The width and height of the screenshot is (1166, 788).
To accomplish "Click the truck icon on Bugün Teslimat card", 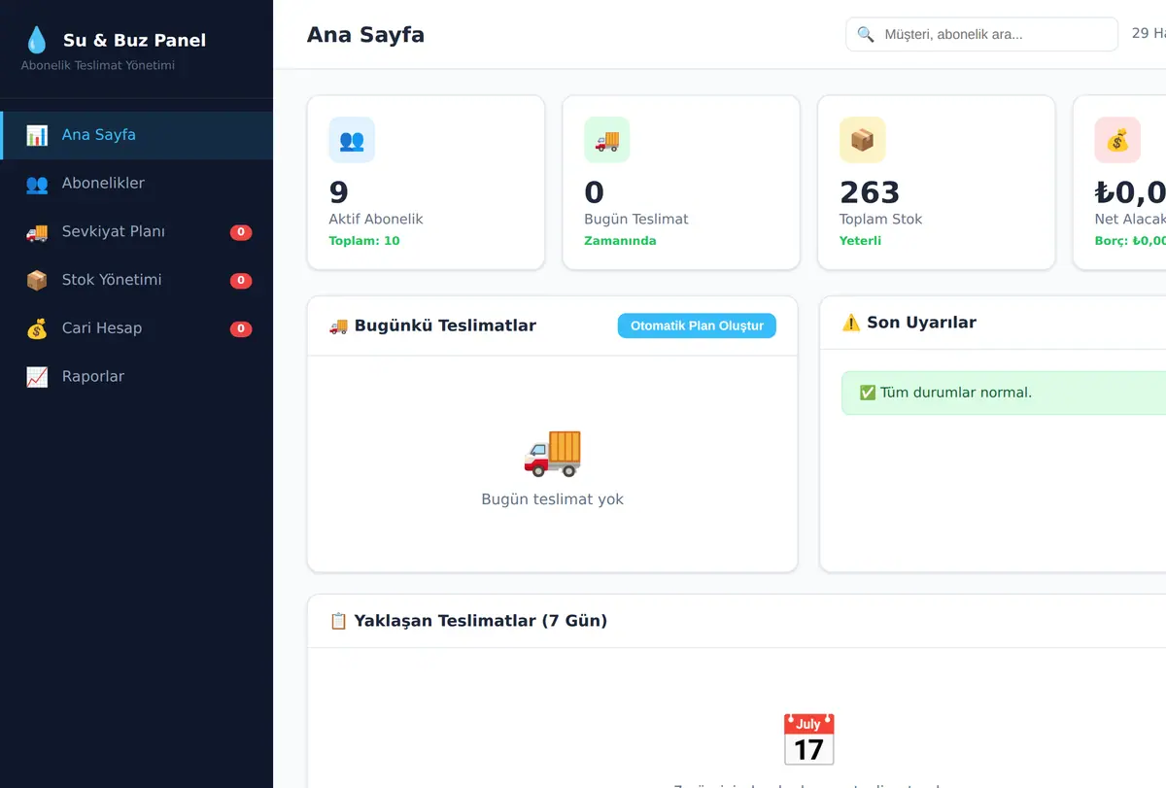I will click(x=607, y=140).
